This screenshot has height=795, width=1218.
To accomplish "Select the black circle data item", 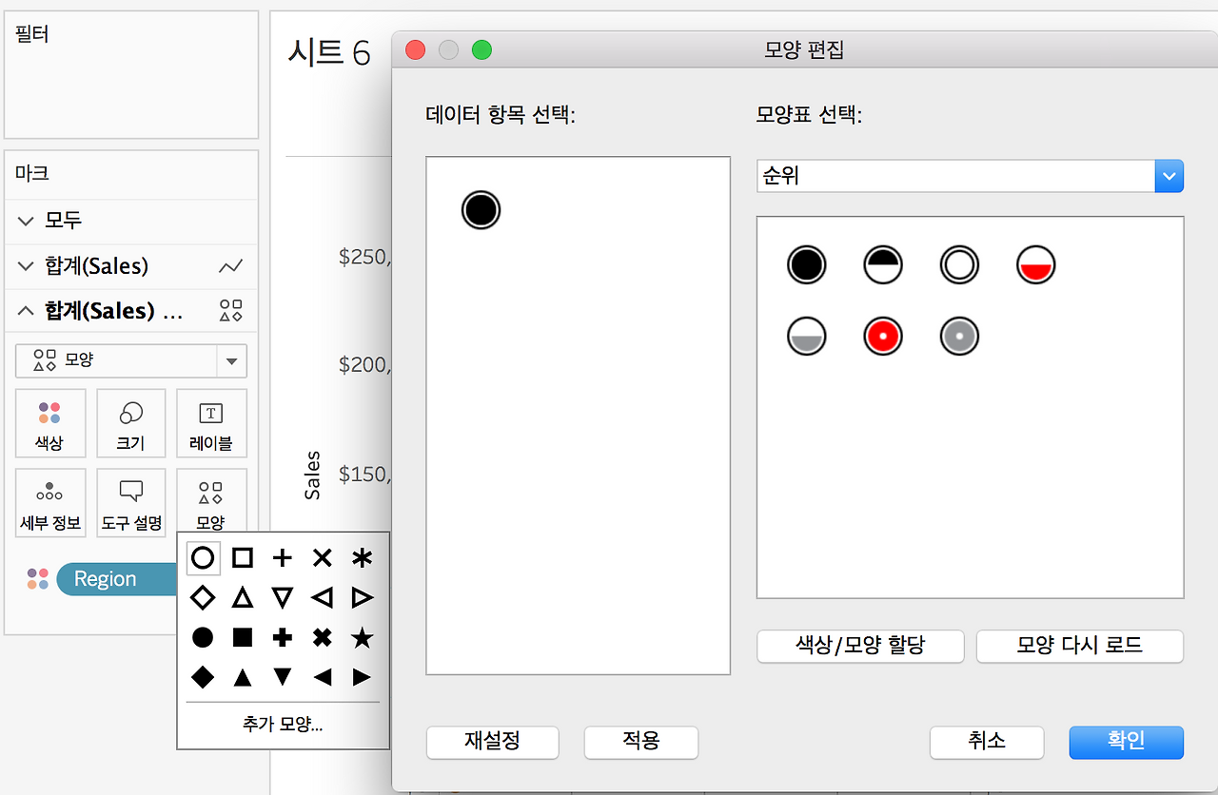I will [x=481, y=209].
